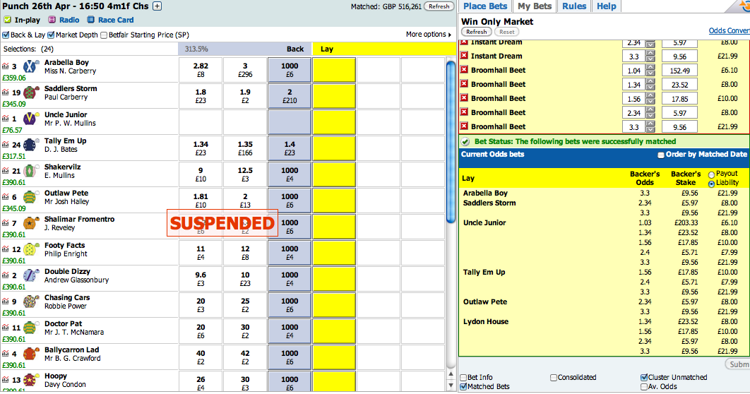Toggle the In-play checkbox

pyautogui.click(x=7, y=20)
